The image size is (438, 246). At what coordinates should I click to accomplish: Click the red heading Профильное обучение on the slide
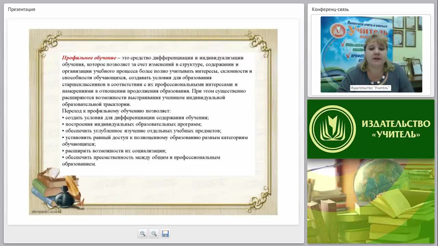coord(89,58)
